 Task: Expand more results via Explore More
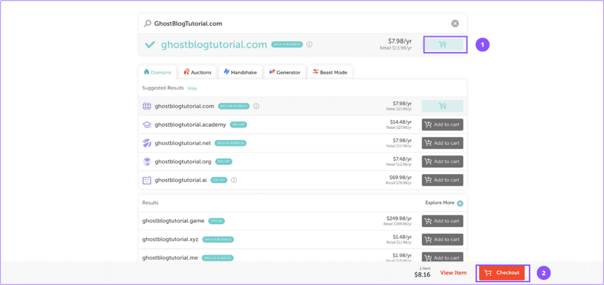tap(439, 202)
